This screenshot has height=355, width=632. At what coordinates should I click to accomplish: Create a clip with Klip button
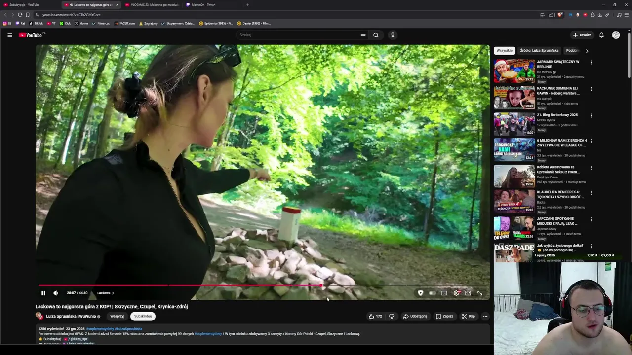pyautogui.click(x=469, y=316)
